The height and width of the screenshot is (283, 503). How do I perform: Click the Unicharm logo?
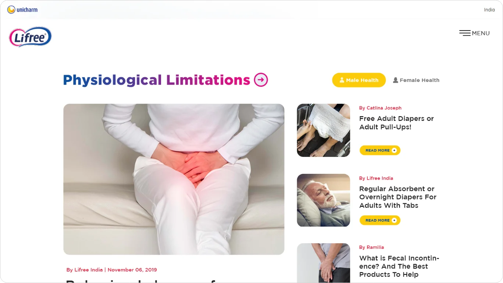(x=22, y=10)
